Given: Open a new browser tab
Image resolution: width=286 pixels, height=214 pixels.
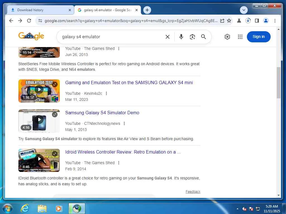Looking at the screenshot, I should [x=147, y=10].
